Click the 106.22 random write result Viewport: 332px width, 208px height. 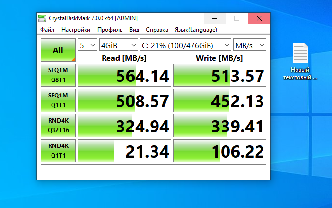coord(220,151)
